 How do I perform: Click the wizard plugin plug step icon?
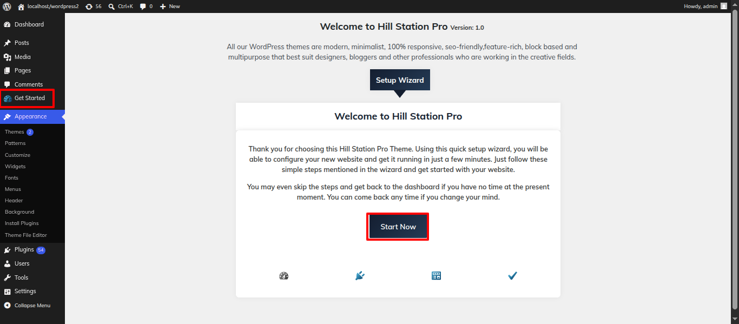click(x=360, y=276)
